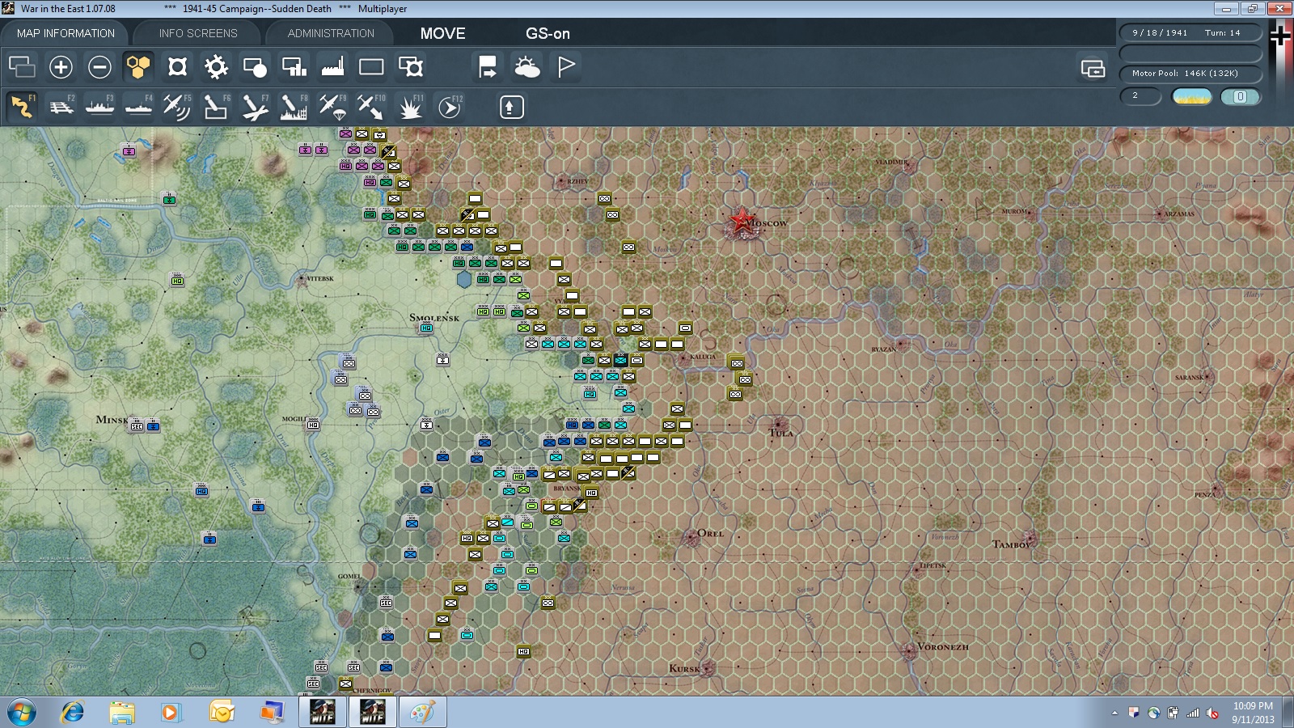Click the GS-on status label
The height and width of the screenshot is (728, 1294).
[x=548, y=33]
